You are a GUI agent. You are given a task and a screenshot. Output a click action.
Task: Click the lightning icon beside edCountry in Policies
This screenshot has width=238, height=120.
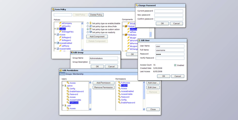tap(60, 26)
